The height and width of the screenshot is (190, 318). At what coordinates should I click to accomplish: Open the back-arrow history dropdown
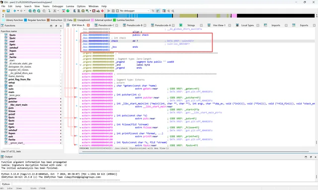[x=18, y=11]
